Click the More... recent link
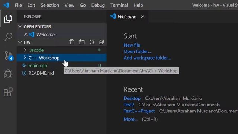This screenshot has height=134, width=238. click(x=131, y=119)
